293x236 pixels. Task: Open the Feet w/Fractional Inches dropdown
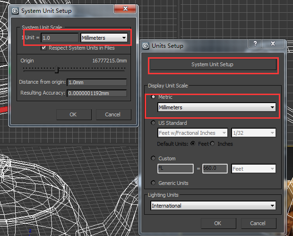[192, 133]
